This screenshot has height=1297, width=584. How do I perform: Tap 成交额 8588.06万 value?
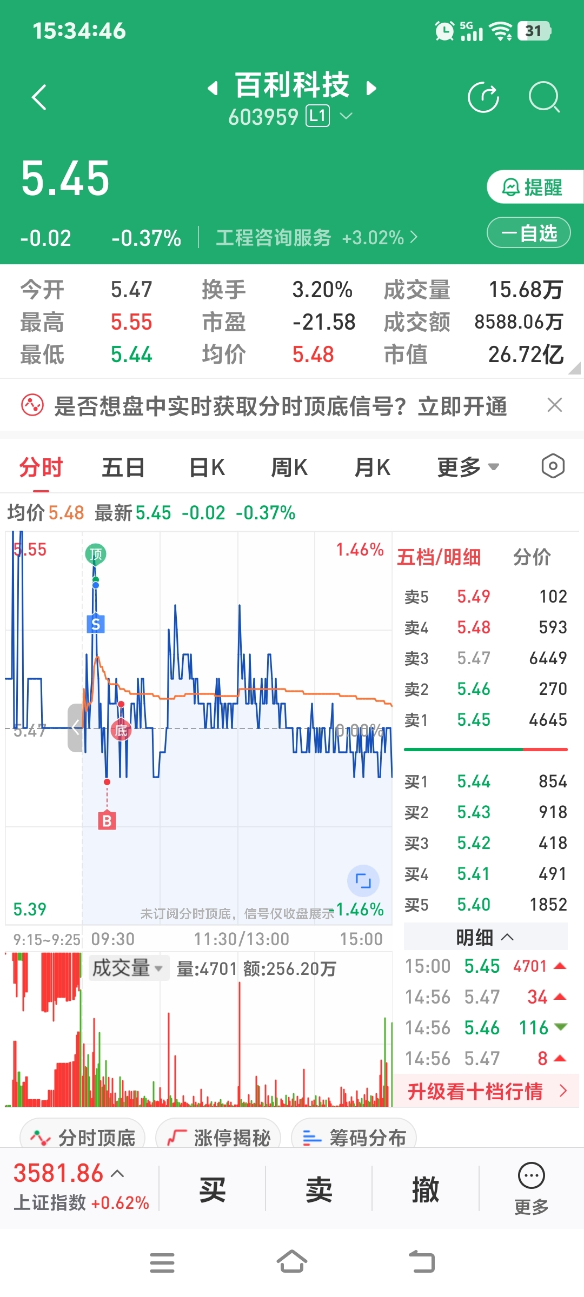519,322
